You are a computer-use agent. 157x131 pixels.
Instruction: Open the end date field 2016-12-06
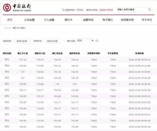(x=53, y=41)
